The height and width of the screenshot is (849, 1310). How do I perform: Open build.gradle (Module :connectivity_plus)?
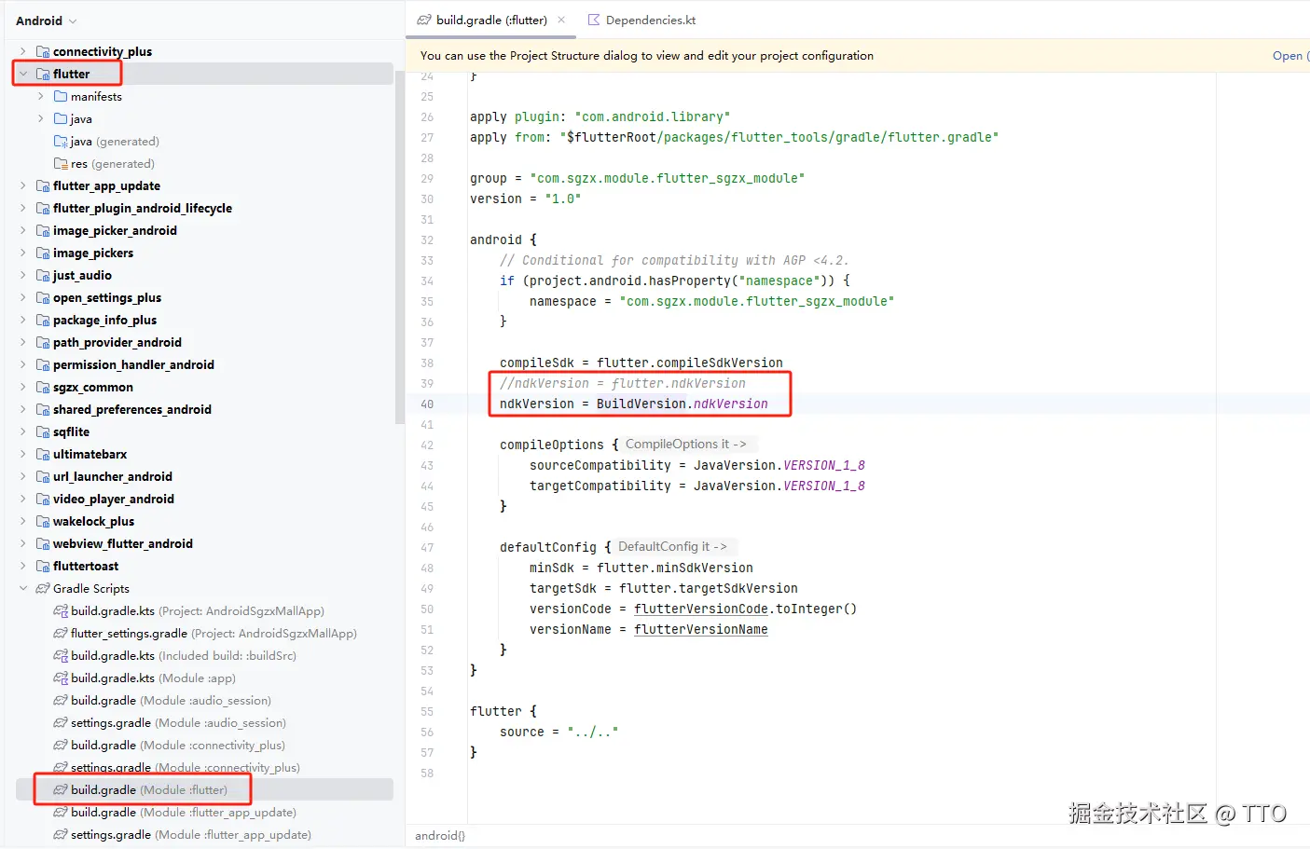pos(178,745)
